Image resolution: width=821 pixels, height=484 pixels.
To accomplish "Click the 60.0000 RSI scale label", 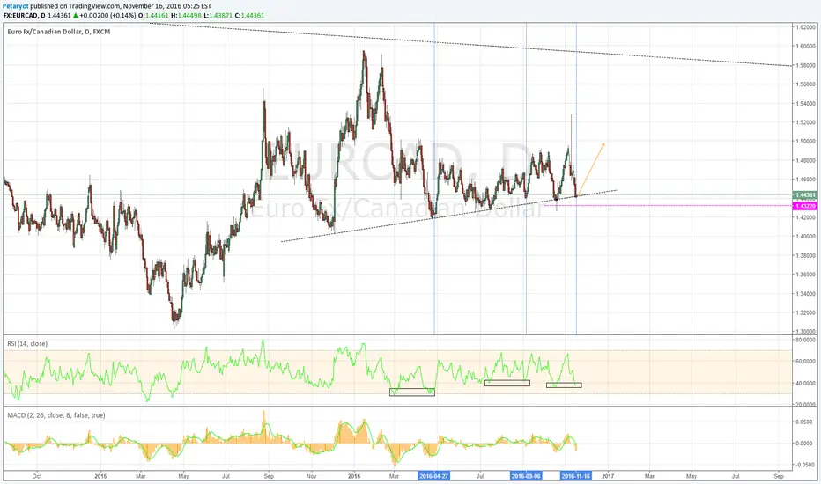I will [806, 362].
